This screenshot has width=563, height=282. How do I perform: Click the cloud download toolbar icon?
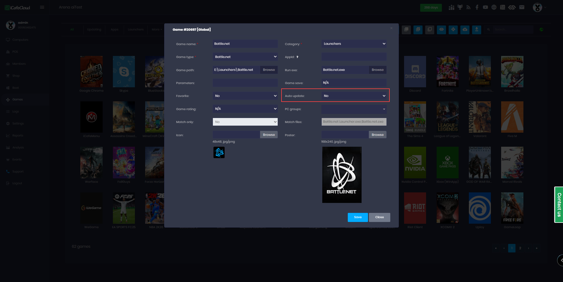tap(465, 30)
